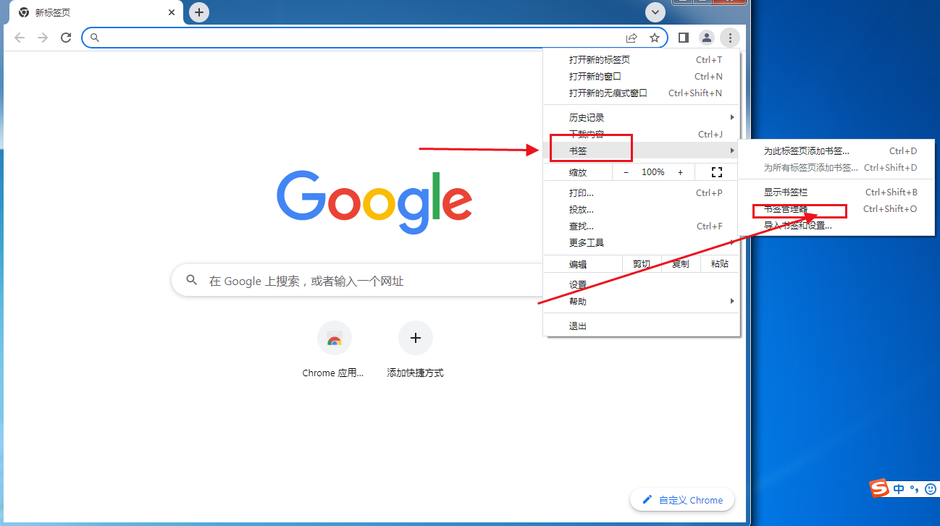This screenshot has width=940, height=526.
Task: Toggle Sogou punctuation mode icon
Action: click(915, 489)
